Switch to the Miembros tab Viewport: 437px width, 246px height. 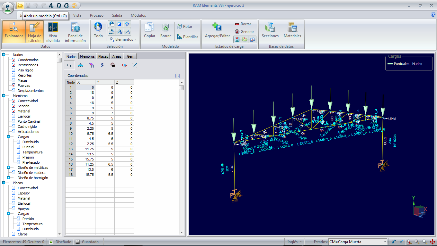click(87, 56)
